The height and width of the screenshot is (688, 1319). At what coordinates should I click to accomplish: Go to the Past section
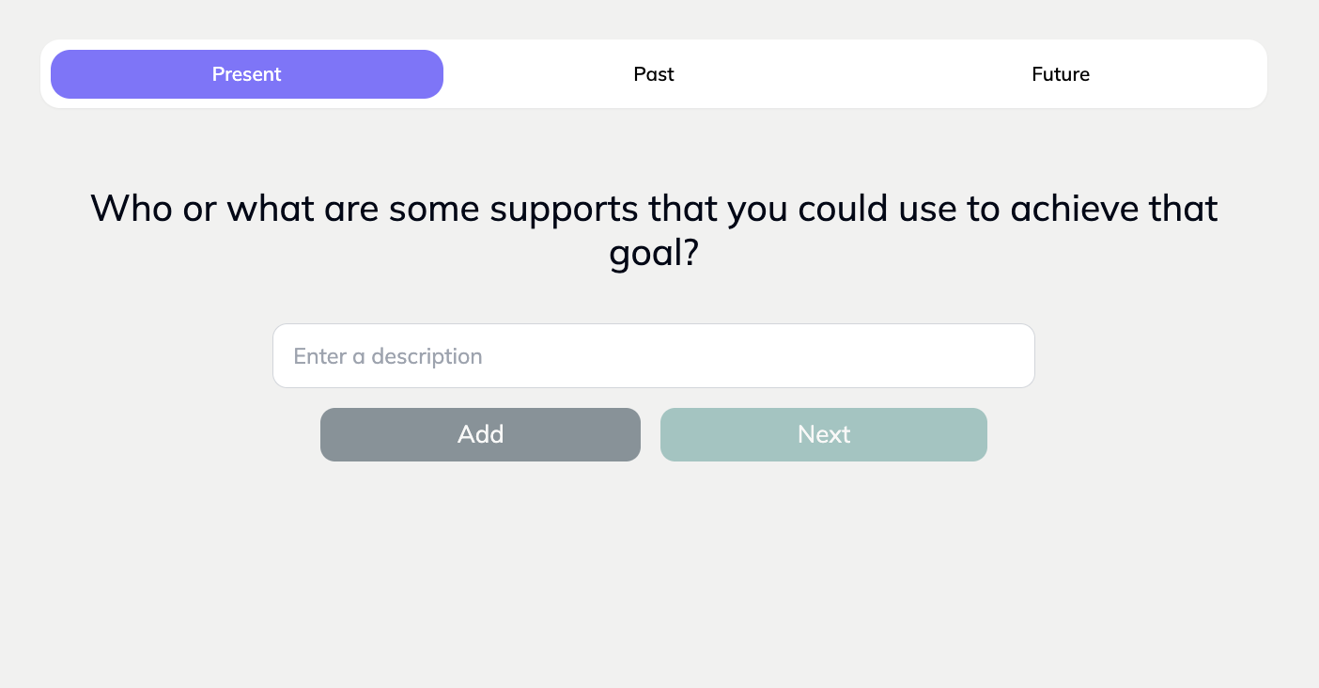click(654, 74)
